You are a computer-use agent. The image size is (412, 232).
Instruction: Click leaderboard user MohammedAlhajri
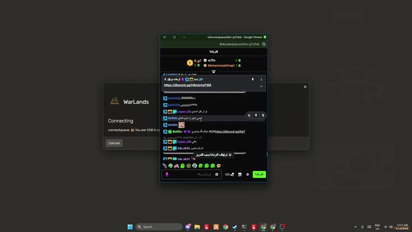(x=221, y=65)
